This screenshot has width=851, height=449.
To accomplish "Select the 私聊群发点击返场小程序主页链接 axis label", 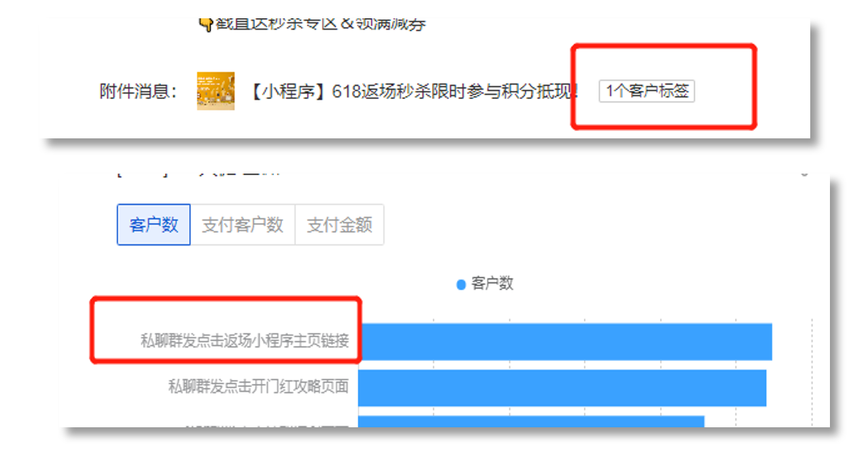I will click(245, 340).
